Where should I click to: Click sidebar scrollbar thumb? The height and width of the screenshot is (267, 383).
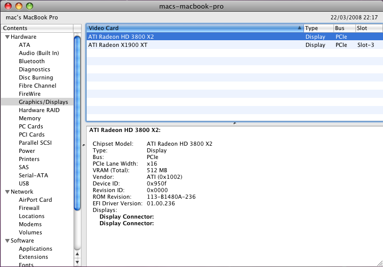pyautogui.click(x=77, y=123)
